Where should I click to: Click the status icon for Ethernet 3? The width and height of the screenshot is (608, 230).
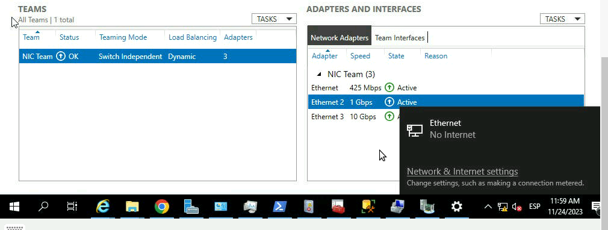(389, 116)
